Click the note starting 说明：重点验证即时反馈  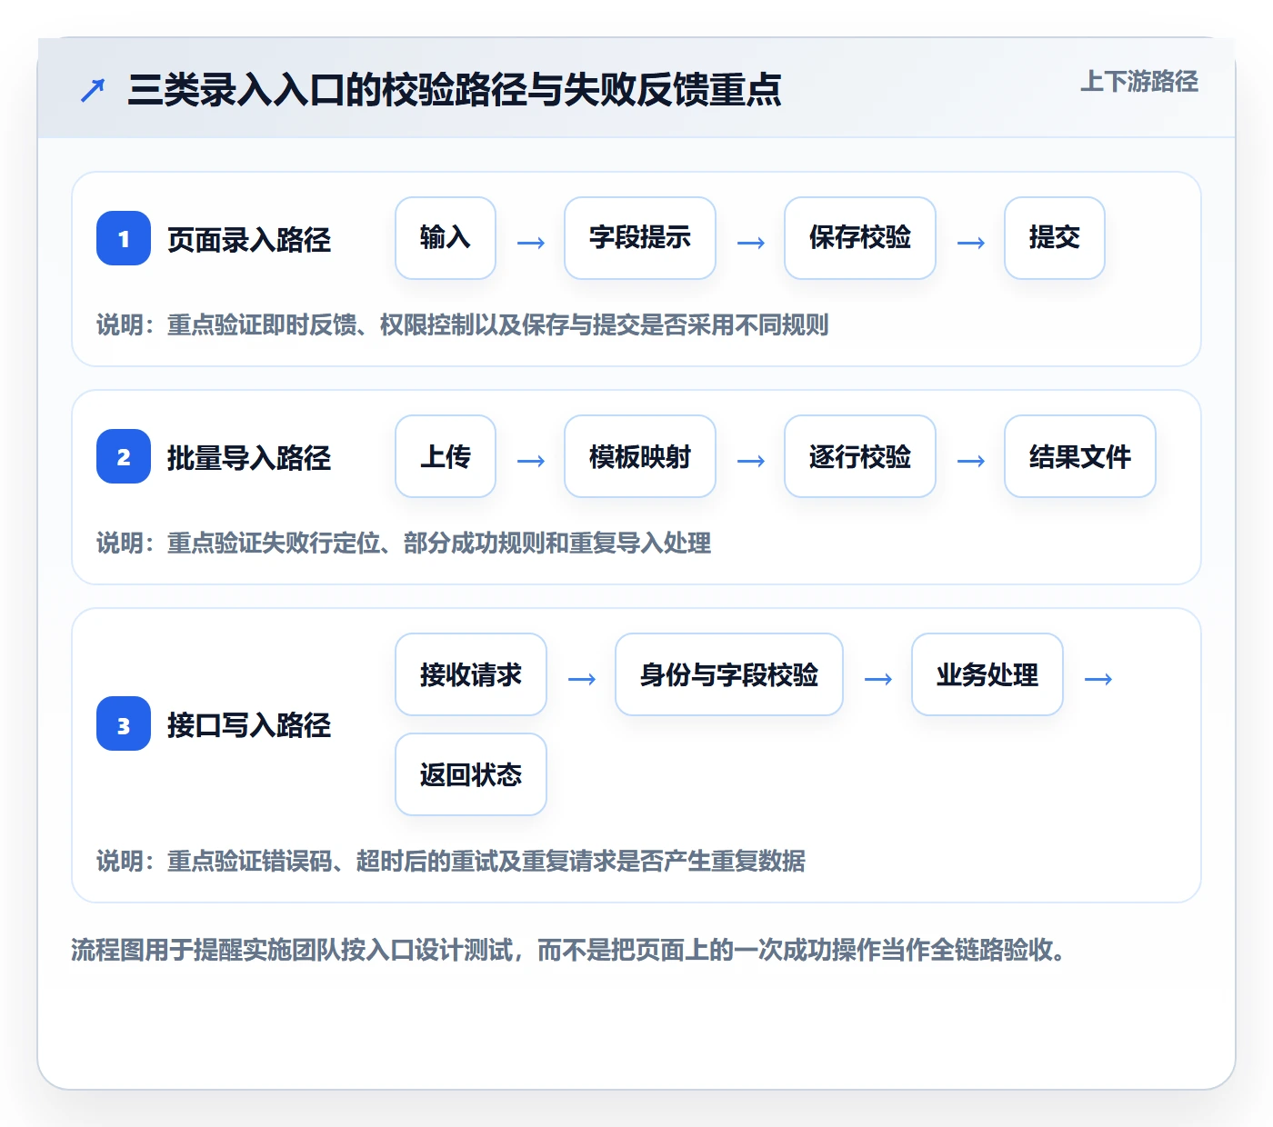click(x=462, y=324)
